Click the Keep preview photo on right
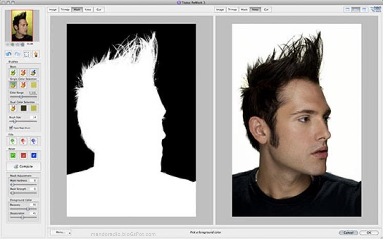 tap(296, 120)
